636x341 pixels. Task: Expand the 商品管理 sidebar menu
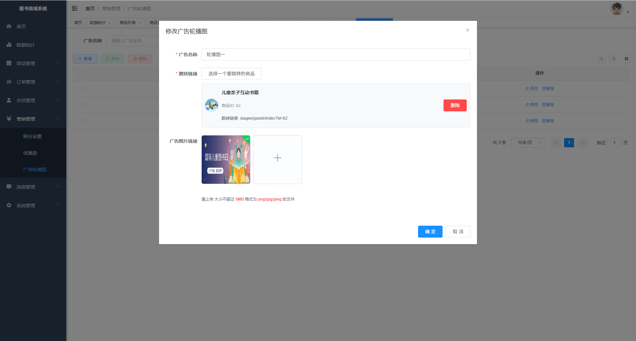pos(33,63)
